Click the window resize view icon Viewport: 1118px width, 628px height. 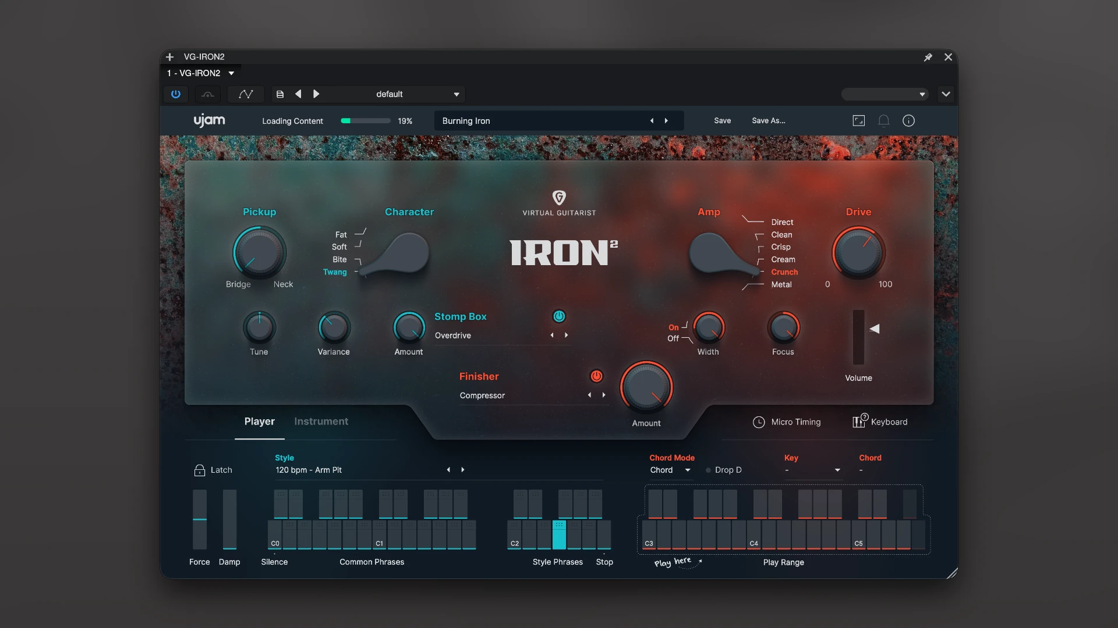click(x=858, y=121)
